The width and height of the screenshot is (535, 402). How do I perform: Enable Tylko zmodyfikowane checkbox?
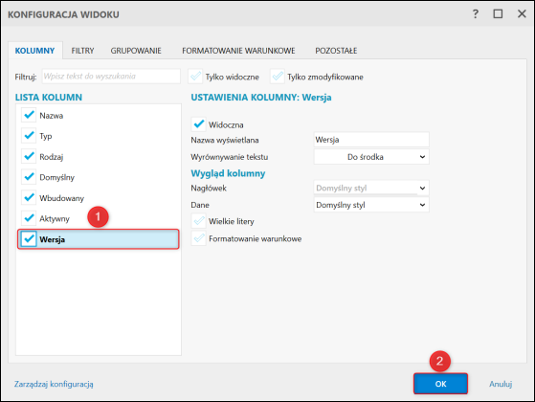278,77
